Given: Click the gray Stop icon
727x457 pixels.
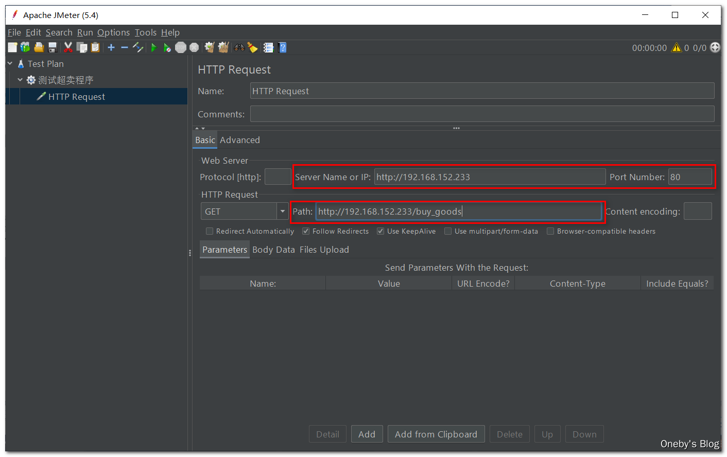Looking at the screenshot, I should (x=181, y=47).
